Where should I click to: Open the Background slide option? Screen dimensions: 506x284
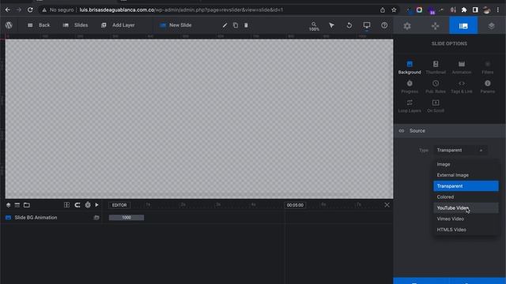click(x=410, y=67)
